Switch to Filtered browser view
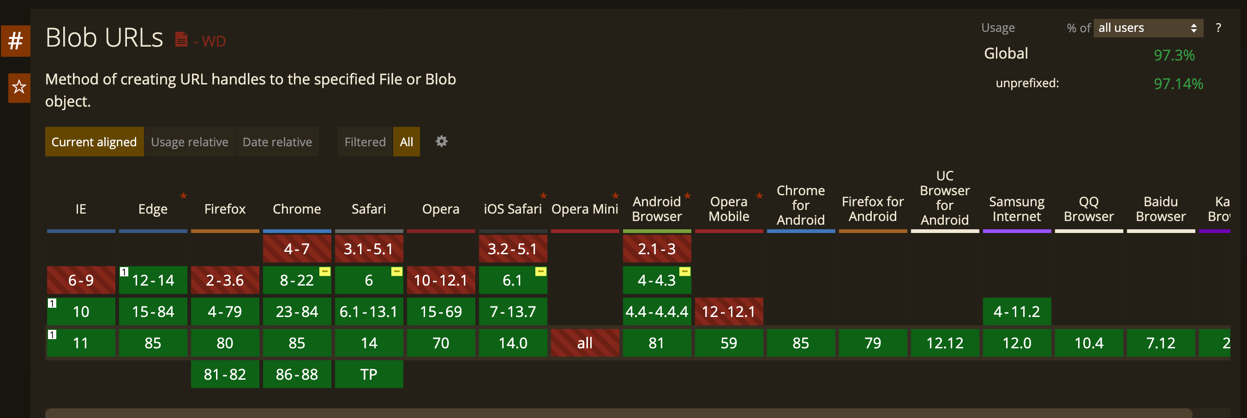1247x418 pixels. [365, 142]
